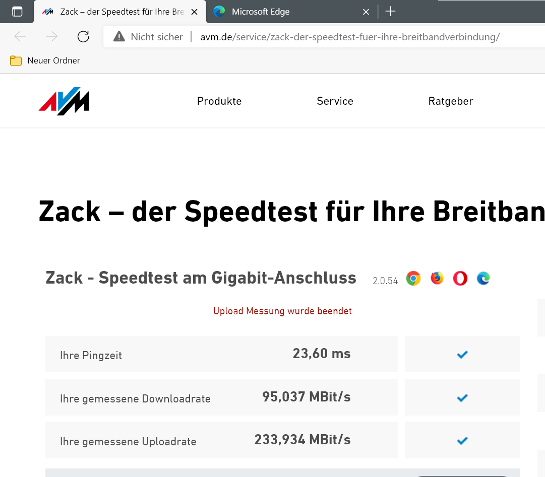The width and height of the screenshot is (545, 477).
Task: Open the Service menu
Action: [335, 101]
